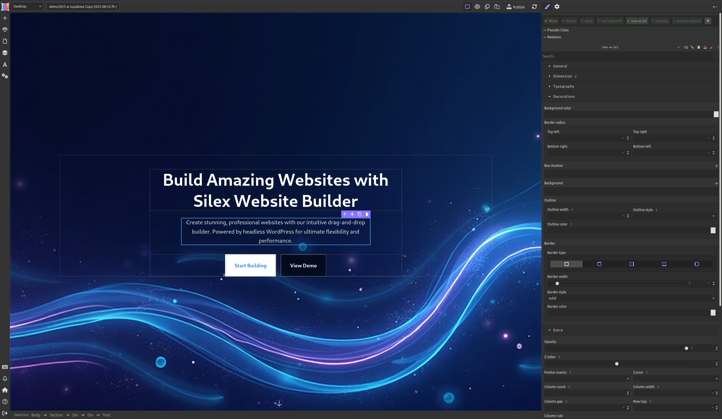The height and width of the screenshot is (419, 722).
Task: Toggle component outlines square icon
Action: [467, 6]
